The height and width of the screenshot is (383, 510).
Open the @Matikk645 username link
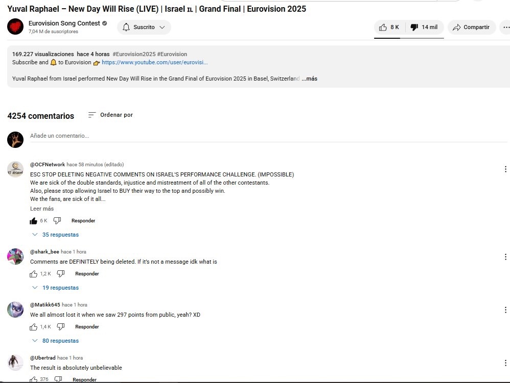tap(45, 305)
